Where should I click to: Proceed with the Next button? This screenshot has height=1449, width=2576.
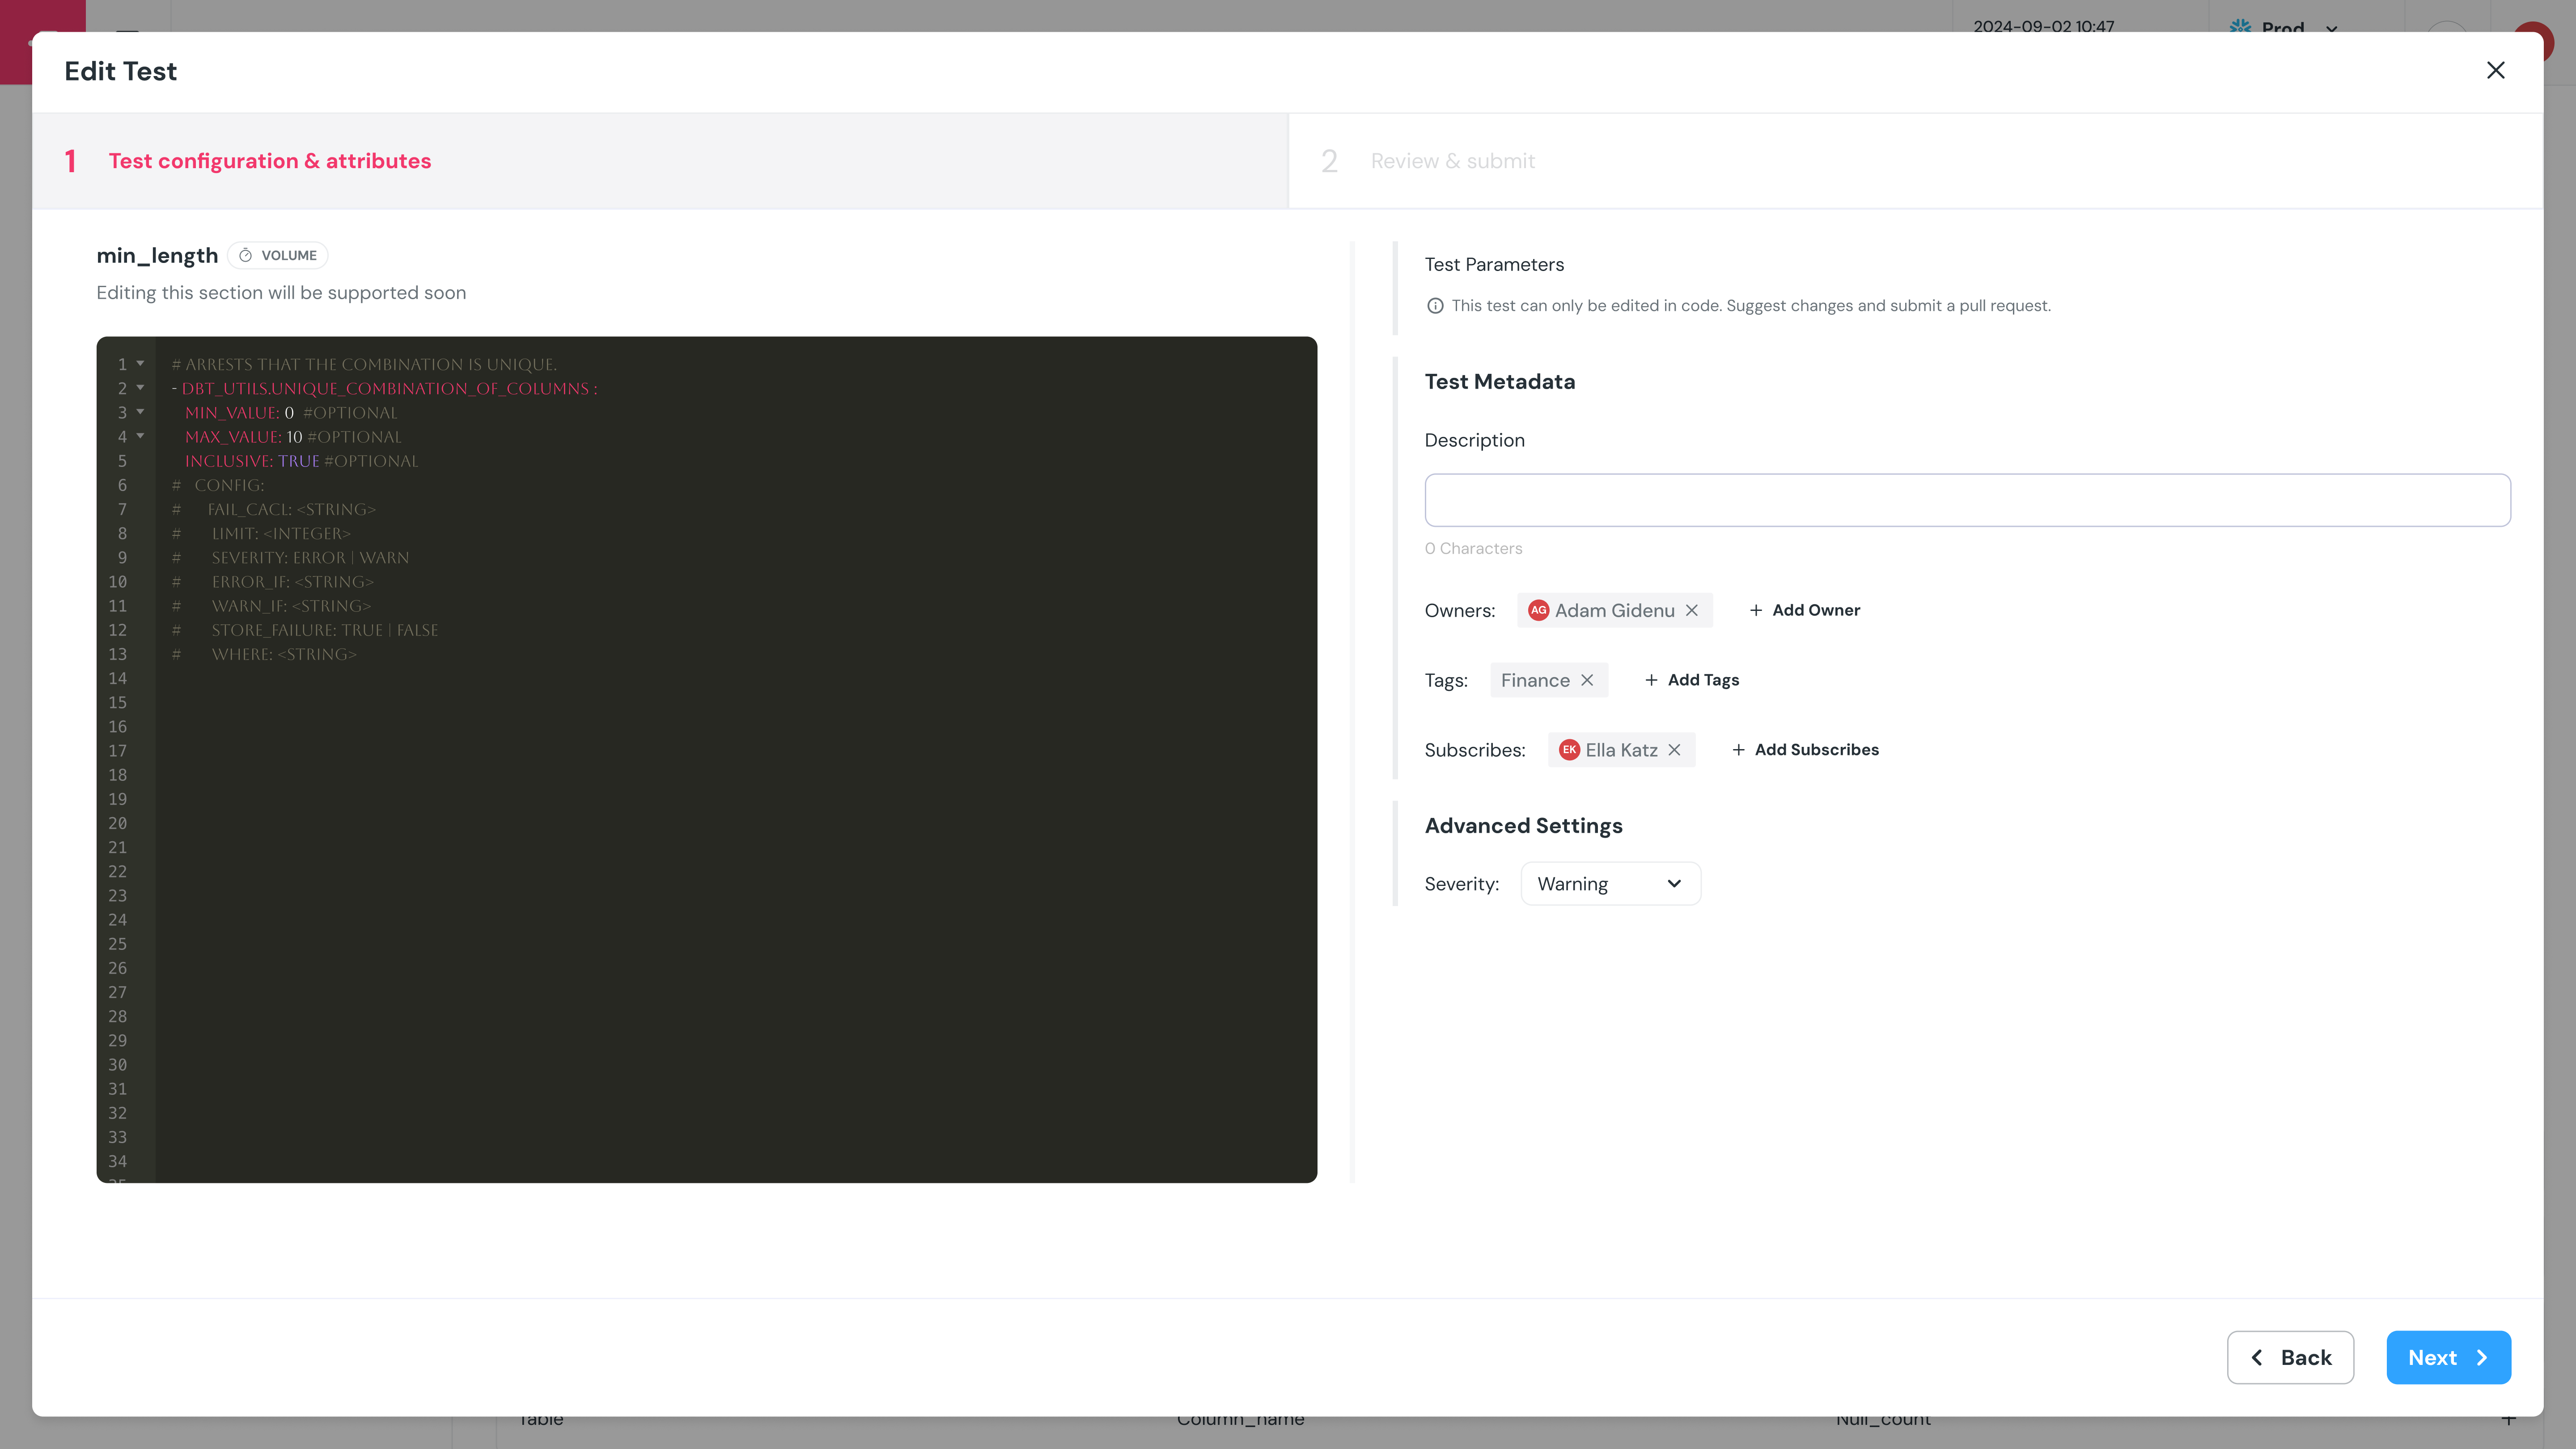(2448, 1357)
